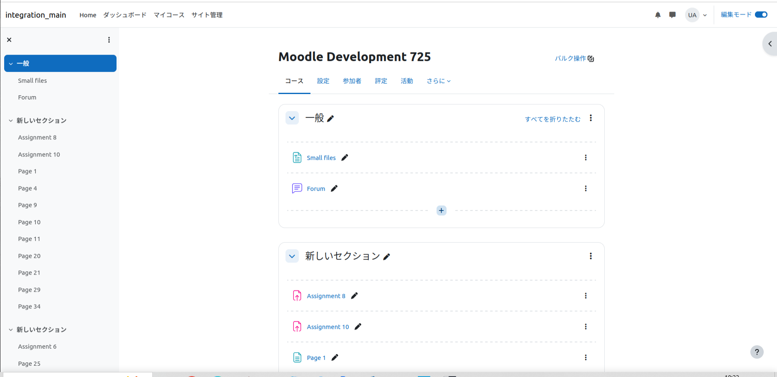This screenshot has height=377, width=777.
Task: Collapse the 一般 section in main content
Action: coord(292,118)
